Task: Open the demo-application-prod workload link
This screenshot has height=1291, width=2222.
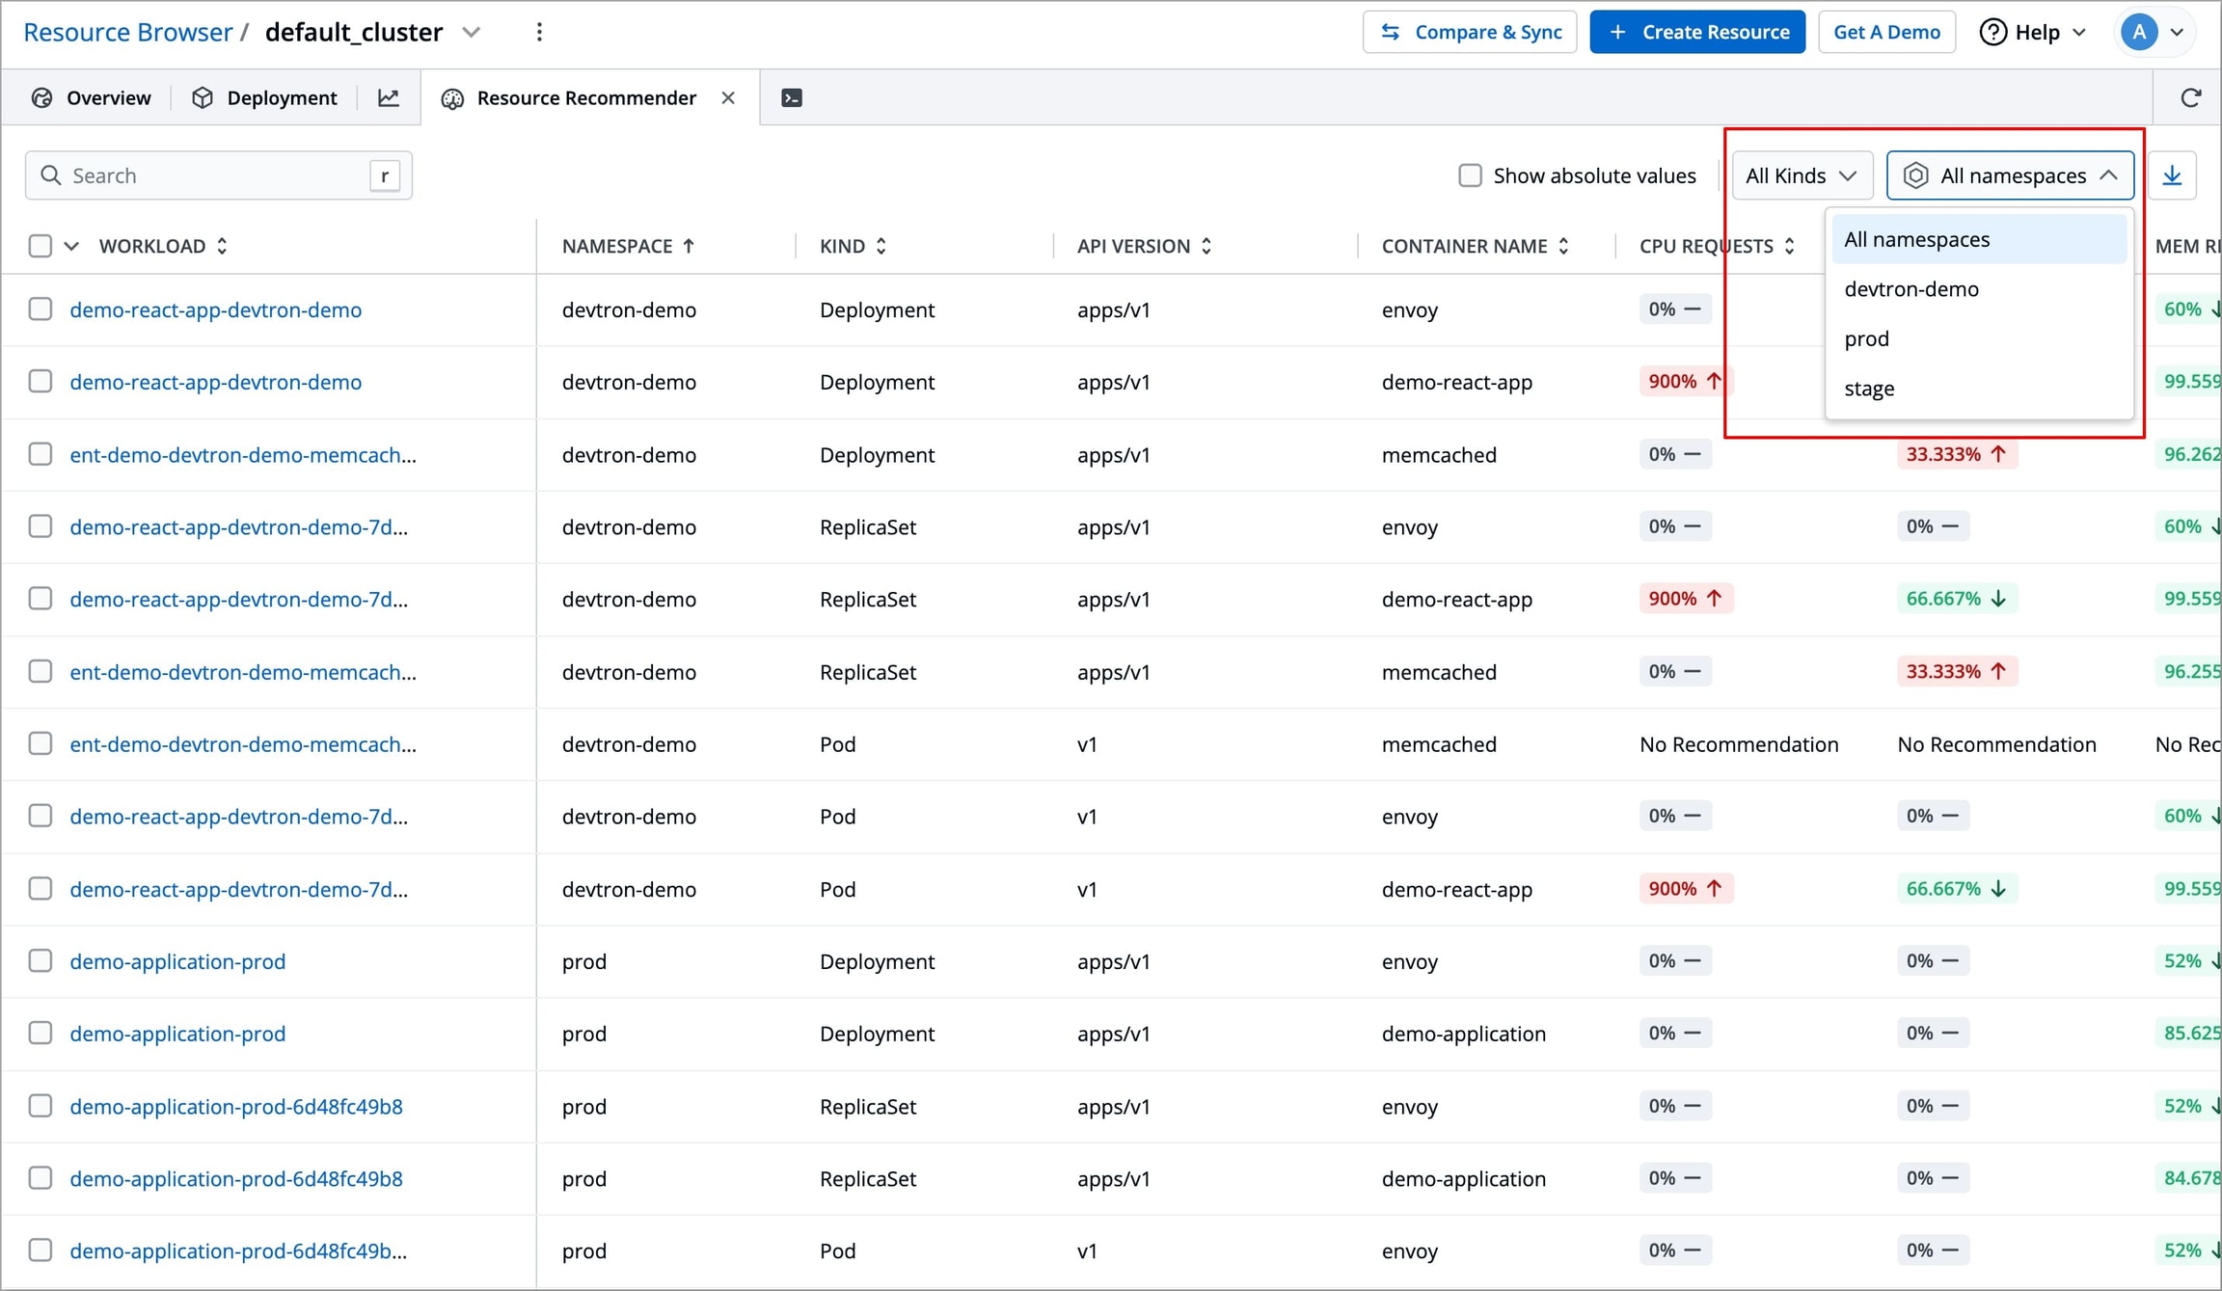Action: point(177,961)
